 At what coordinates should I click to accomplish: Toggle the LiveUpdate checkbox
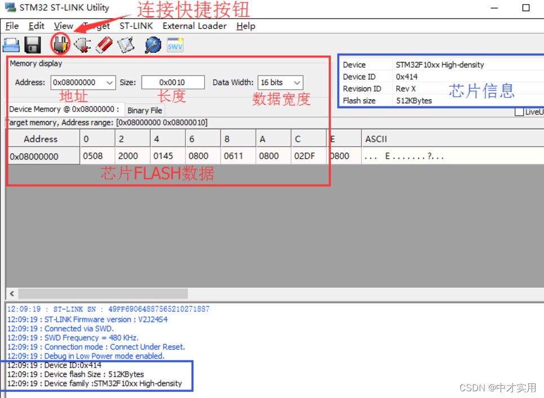tap(519, 112)
